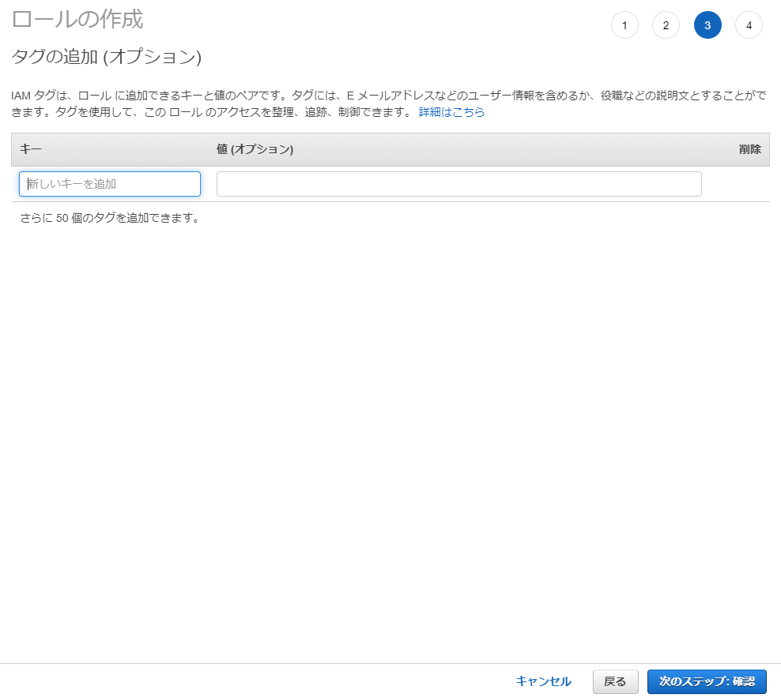Screen dimensions: 781x698
Task: Open the 詳細はこちら link
Action: click(x=452, y=112)
